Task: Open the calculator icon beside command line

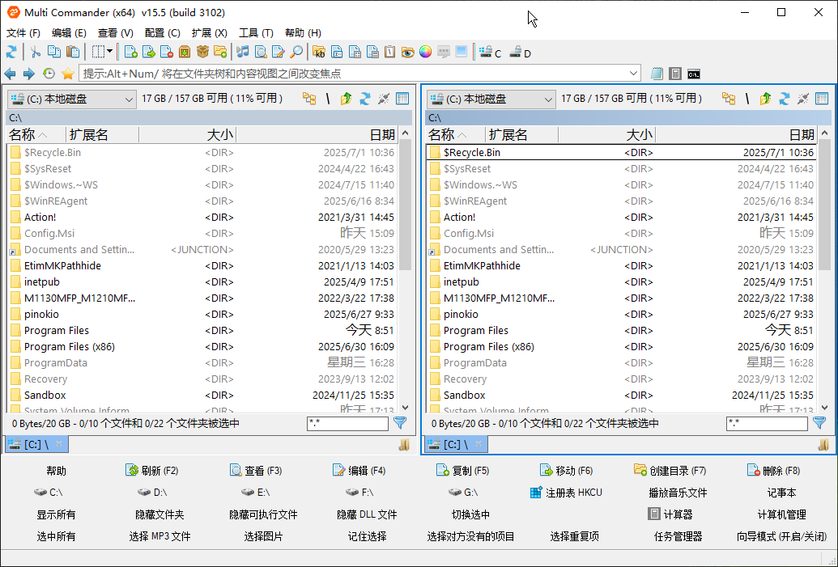Action: click(x=675, y=74)
